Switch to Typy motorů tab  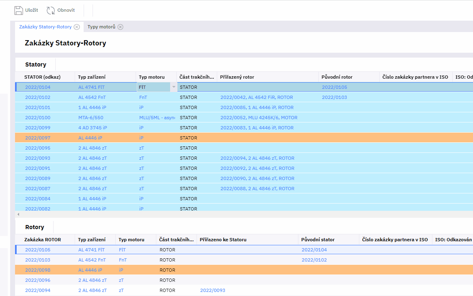click(x=102, y=27)
